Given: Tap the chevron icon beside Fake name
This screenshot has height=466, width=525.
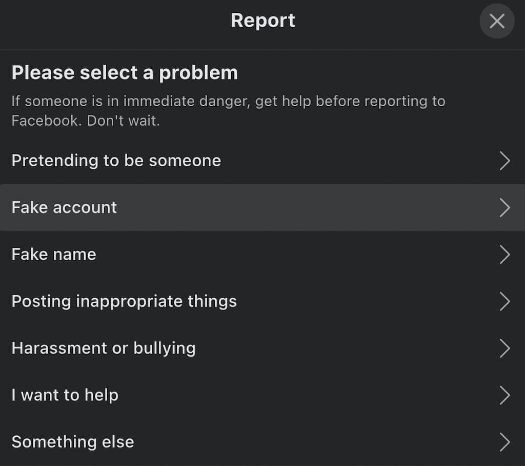Looking at the screenshot, I should (504, 255).
